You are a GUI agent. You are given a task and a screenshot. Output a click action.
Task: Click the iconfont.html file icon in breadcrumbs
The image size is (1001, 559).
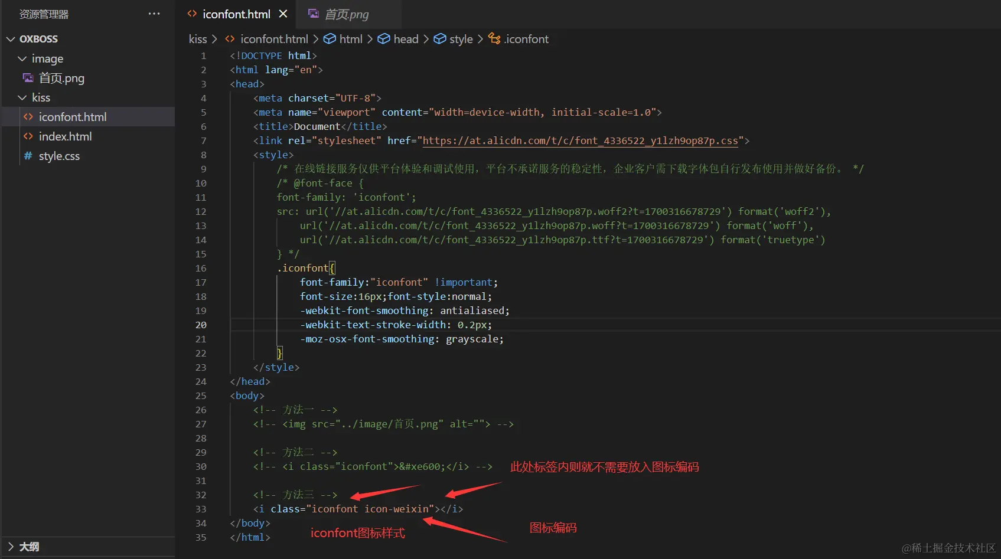point(230,39)
